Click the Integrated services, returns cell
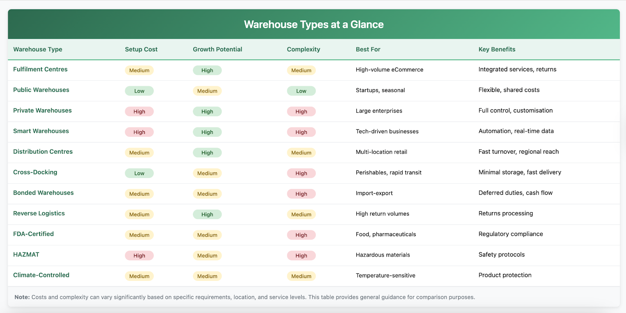Screen dimensions: 626x313 [517, 69]
